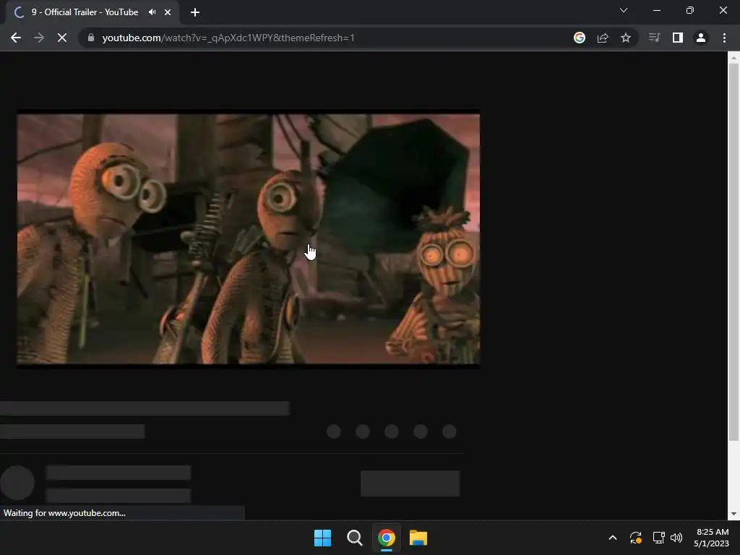This screenshot has height=555, width=740.
Task: Open volume control in system tray
Action: [x=676, y=538]
